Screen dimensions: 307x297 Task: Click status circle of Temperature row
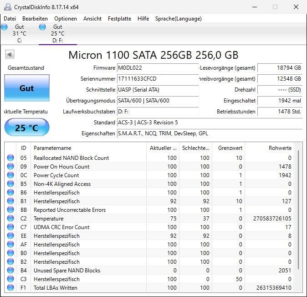[x=10, y=218]
